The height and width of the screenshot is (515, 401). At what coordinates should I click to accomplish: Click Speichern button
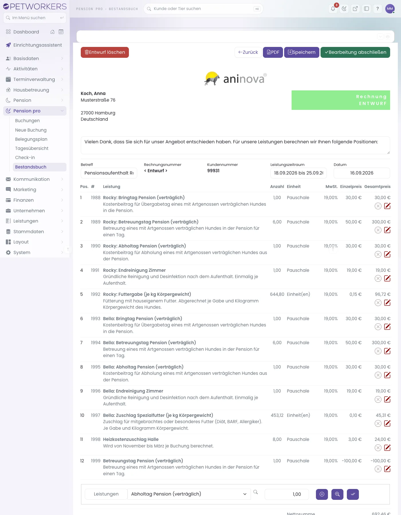[302, 52]
